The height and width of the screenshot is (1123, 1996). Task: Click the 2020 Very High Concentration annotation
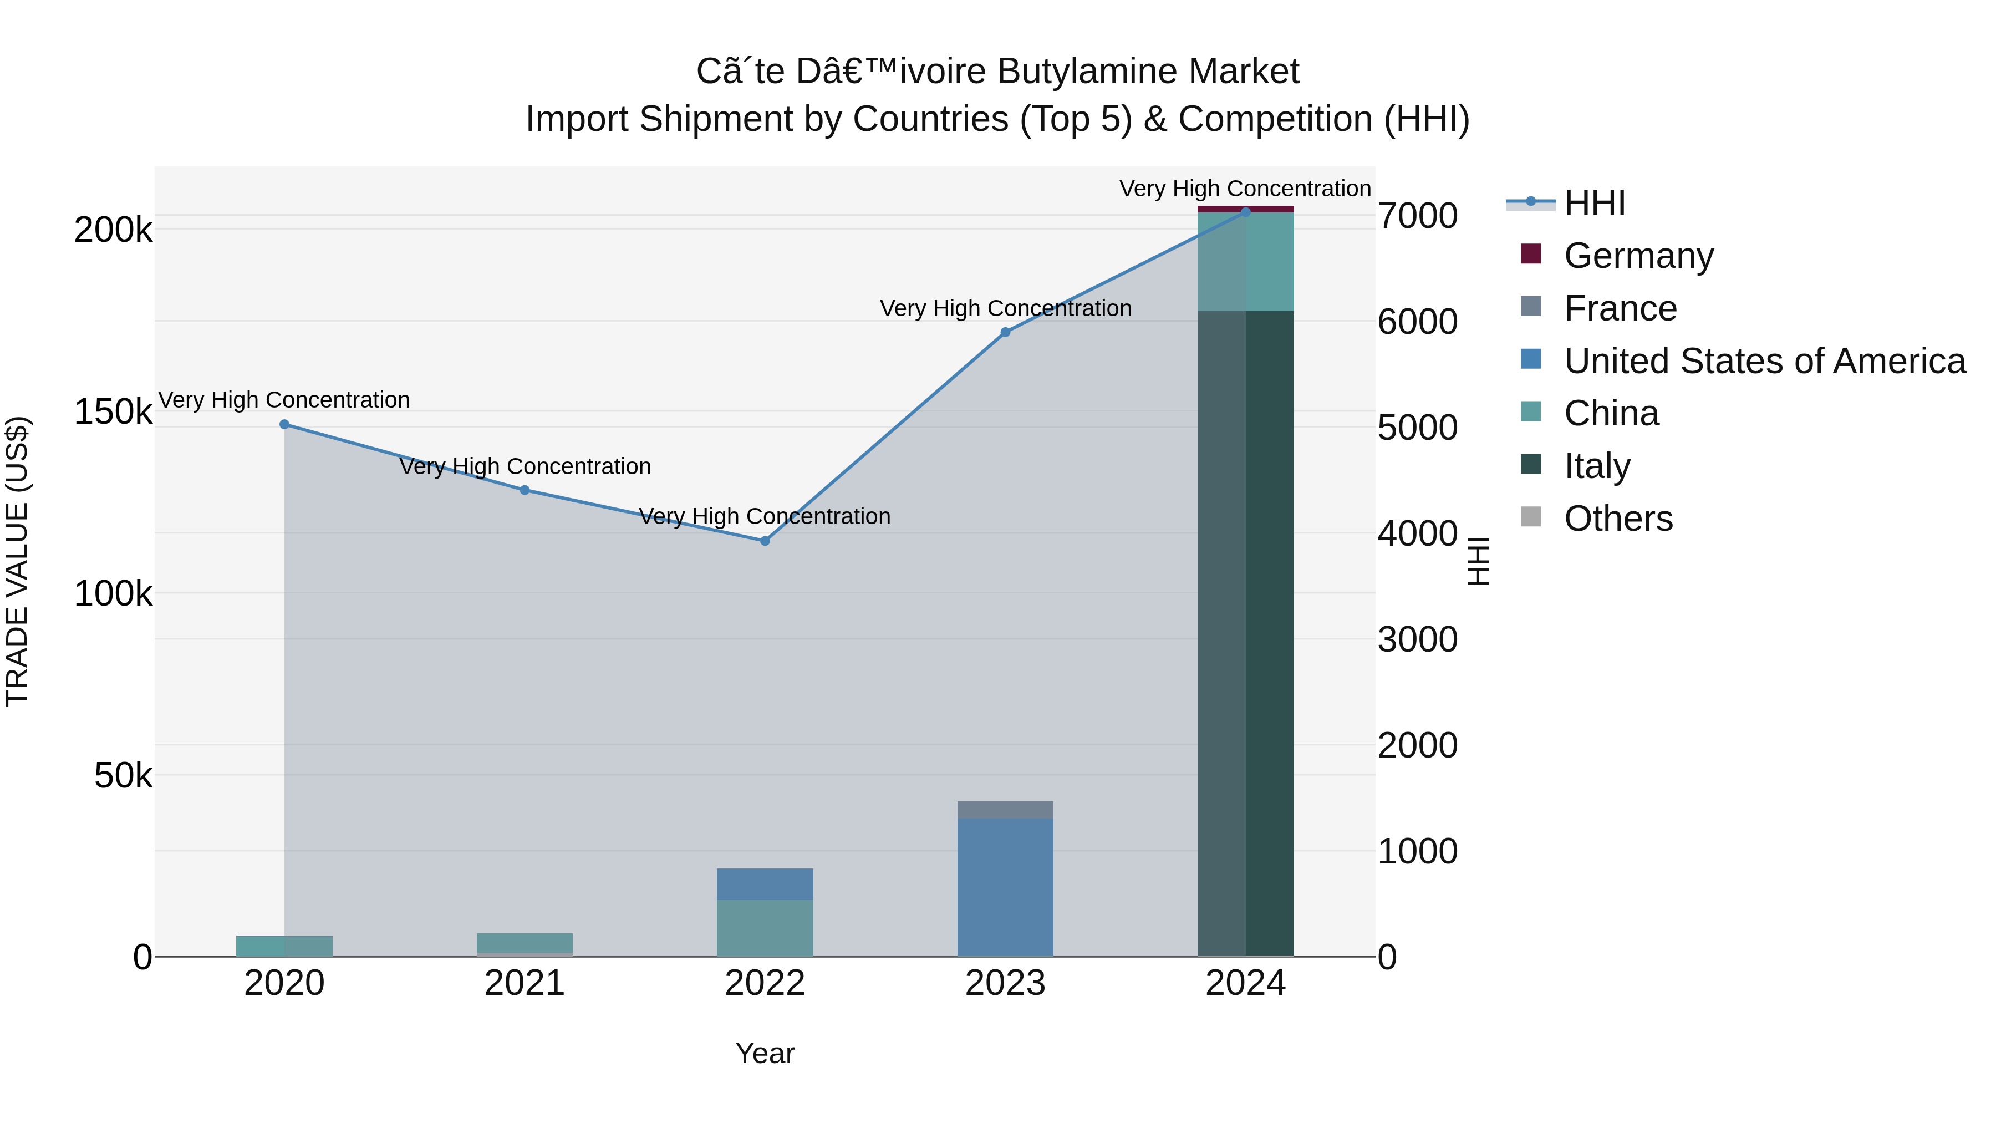pyautogui.click(x=284, y=400)
